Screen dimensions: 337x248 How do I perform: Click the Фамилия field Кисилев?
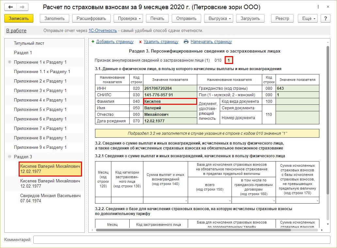(x=170, y=101)
